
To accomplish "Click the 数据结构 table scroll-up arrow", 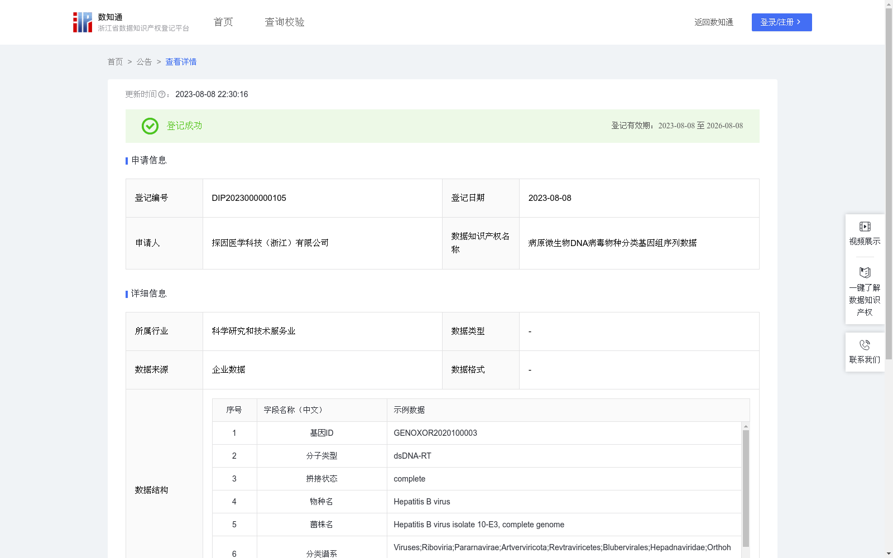I will point(746,426).
